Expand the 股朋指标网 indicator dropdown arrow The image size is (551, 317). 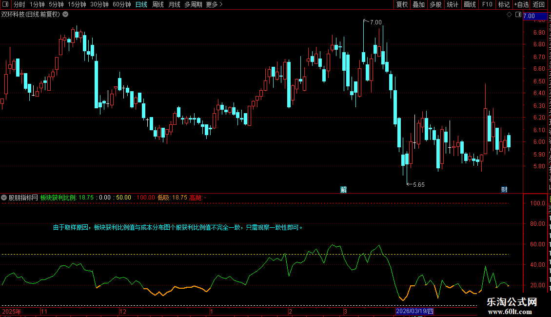click(4, 198)
